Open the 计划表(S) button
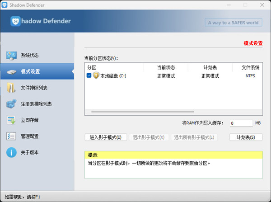This screenshot has height=202, width=271. click(x=246, y=137)
